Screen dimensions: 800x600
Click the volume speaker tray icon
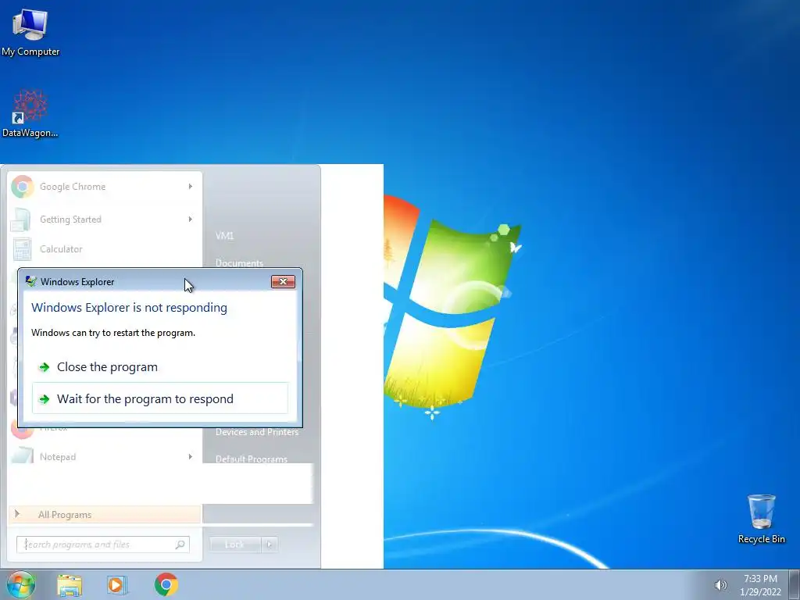(720, 584)
